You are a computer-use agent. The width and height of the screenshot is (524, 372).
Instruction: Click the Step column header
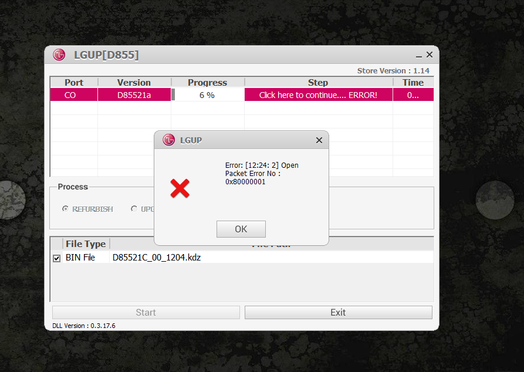[x=318, y=83]
